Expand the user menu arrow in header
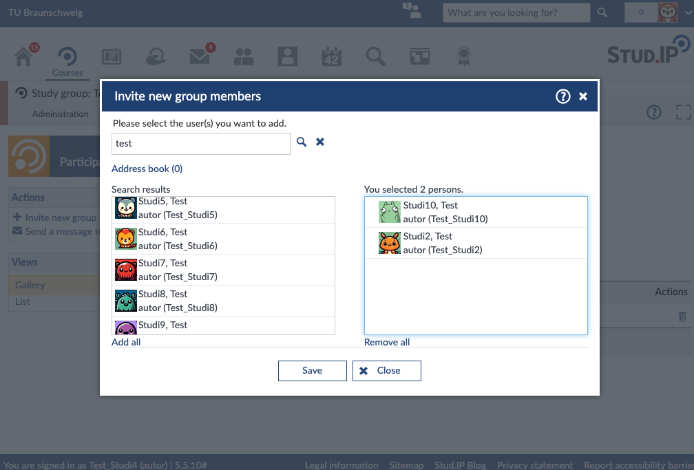This screenshot has height=470, width=694. (x=688, y=13)
